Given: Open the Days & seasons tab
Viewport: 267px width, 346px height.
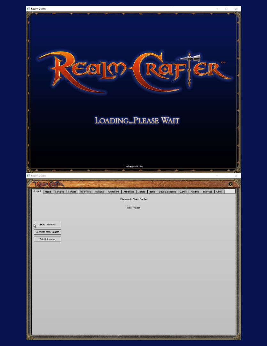Looking at the screenshot, I should 168,192.
